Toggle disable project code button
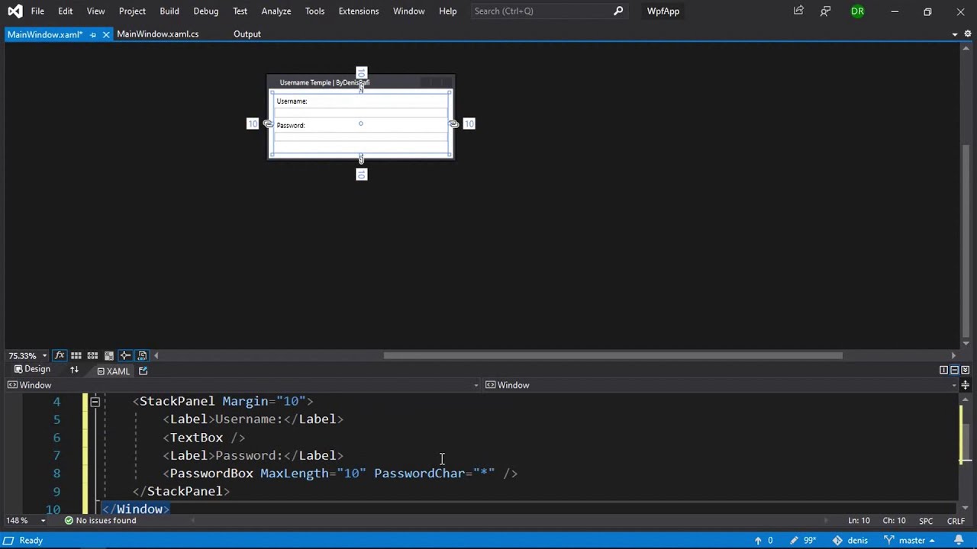The width and height of the screenshot is (977, 549). (x=142, y=355)
